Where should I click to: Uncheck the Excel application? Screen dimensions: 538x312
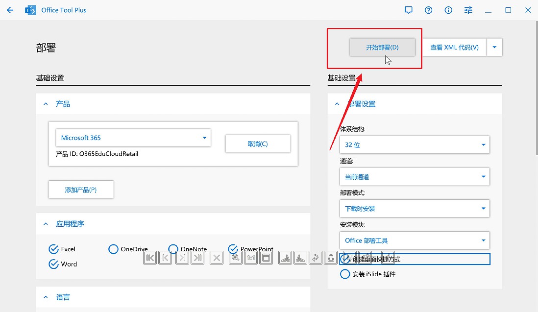53,249
